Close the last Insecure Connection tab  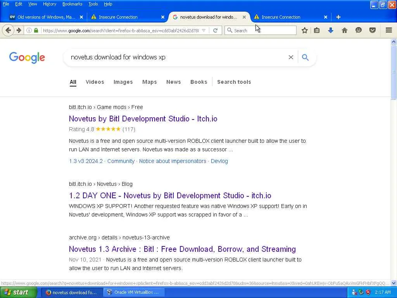pos(326,17)
